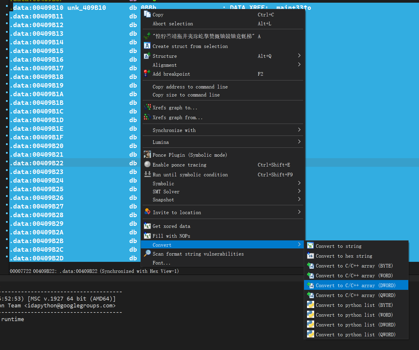
Task: Click the python list WORD icon
Action: point(310,315)
